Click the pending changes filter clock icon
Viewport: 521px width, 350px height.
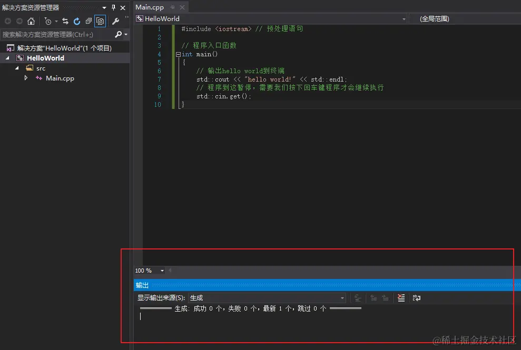pos(48,21)
